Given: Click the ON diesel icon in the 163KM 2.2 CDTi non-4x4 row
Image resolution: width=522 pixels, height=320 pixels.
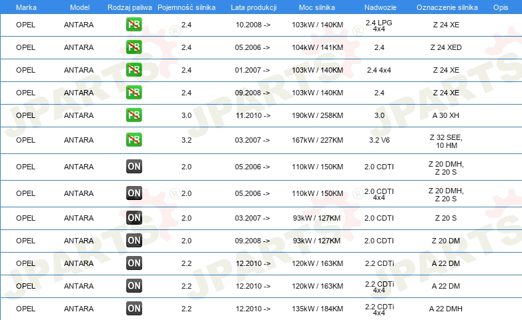Looking at the screenshot, I should [134, 263].
